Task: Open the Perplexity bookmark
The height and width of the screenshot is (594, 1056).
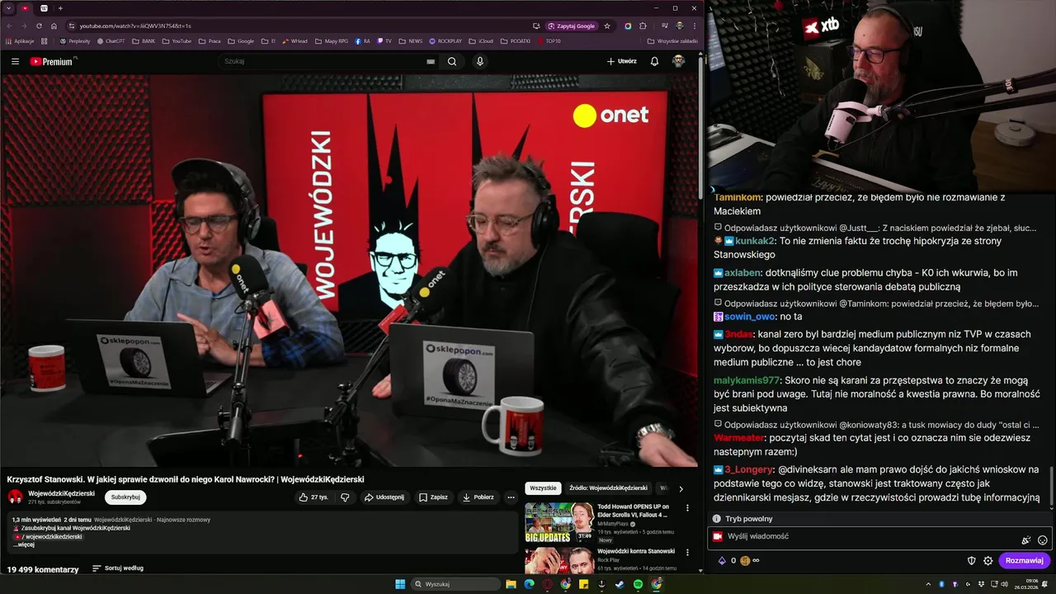Action: pos(74,40)
